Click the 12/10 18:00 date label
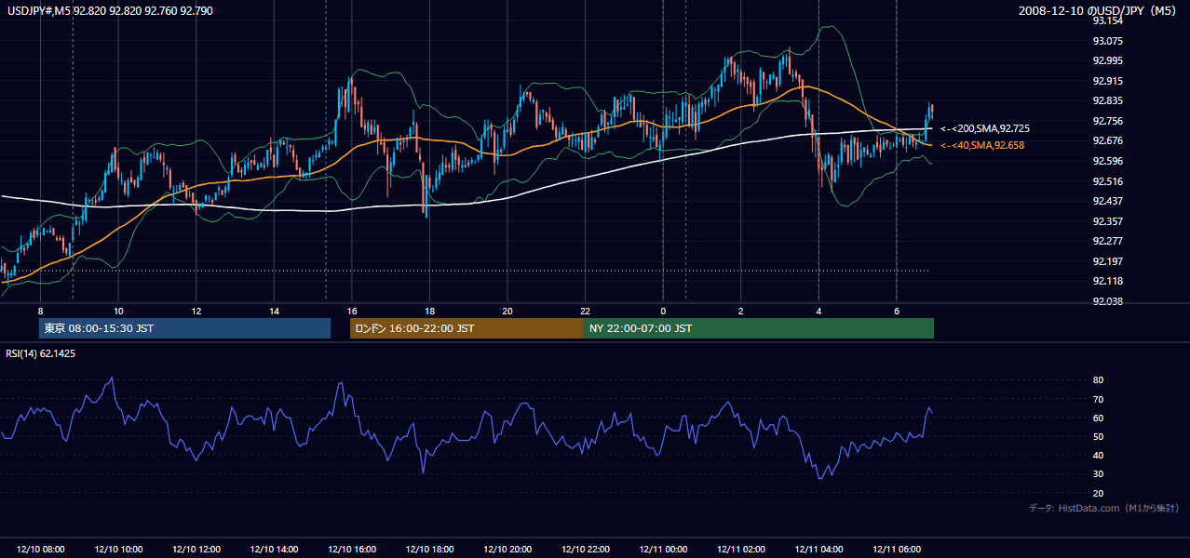The image size is (1190, 558). point(429,550)
